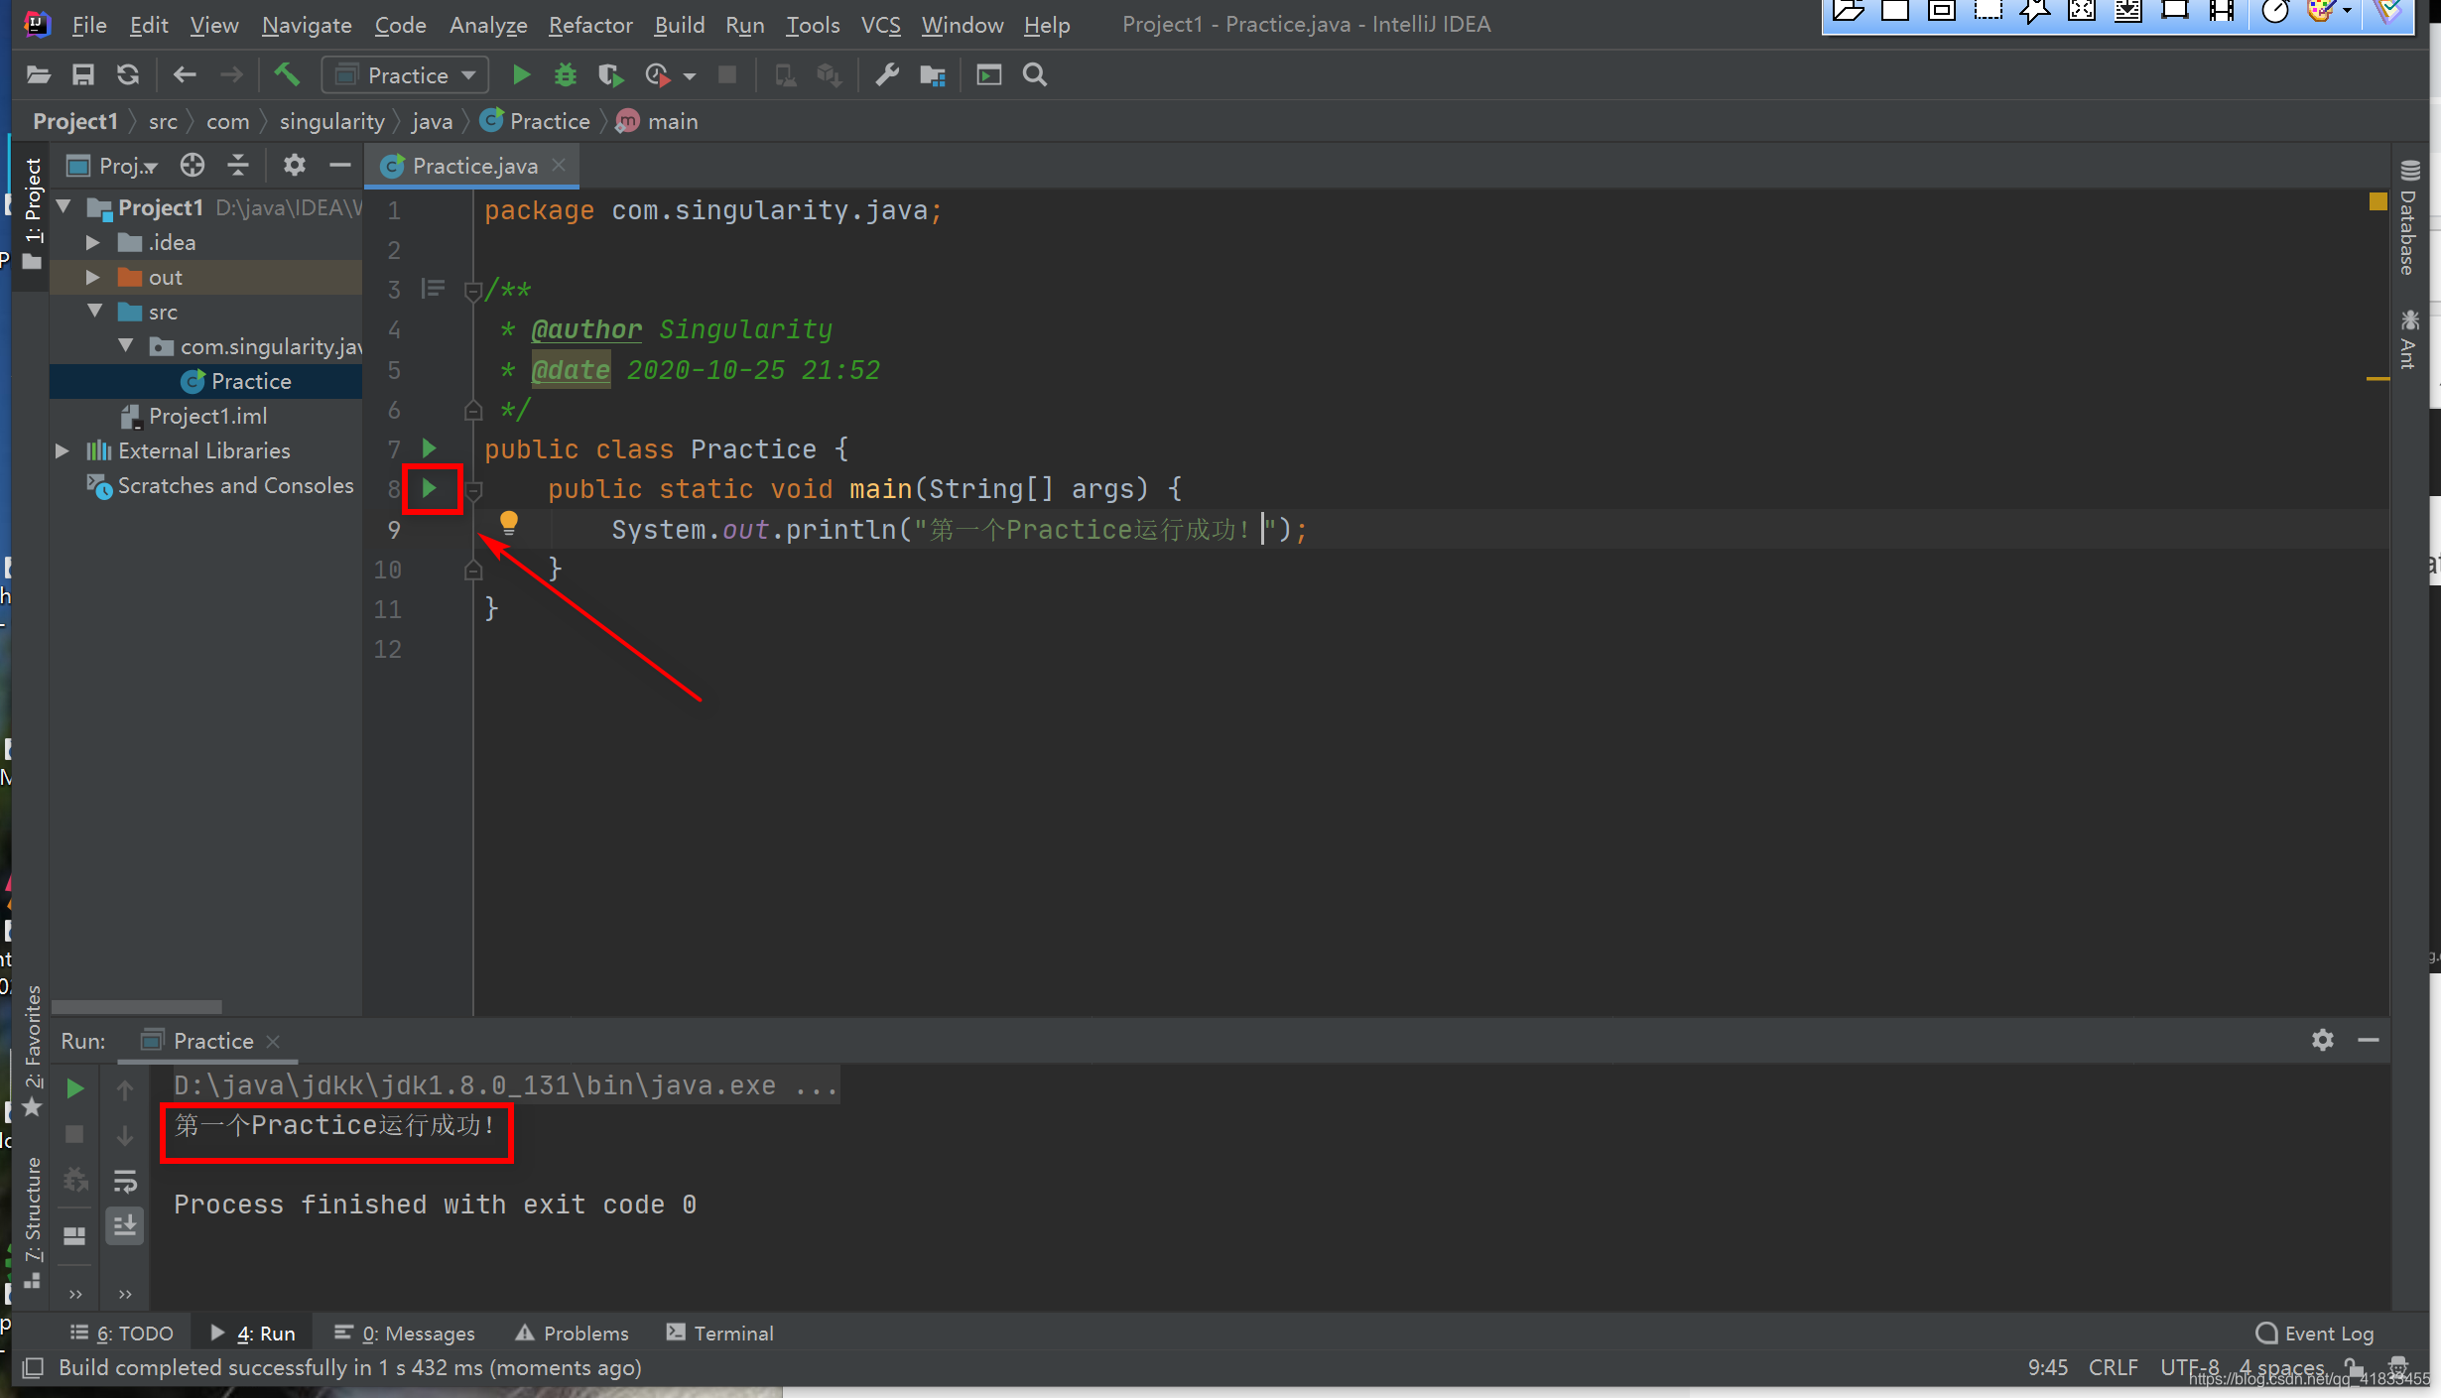2441x1398 pixels.
Task: Click the Save All disk icon
Action: pyautogui.click(x=83, y=75)
